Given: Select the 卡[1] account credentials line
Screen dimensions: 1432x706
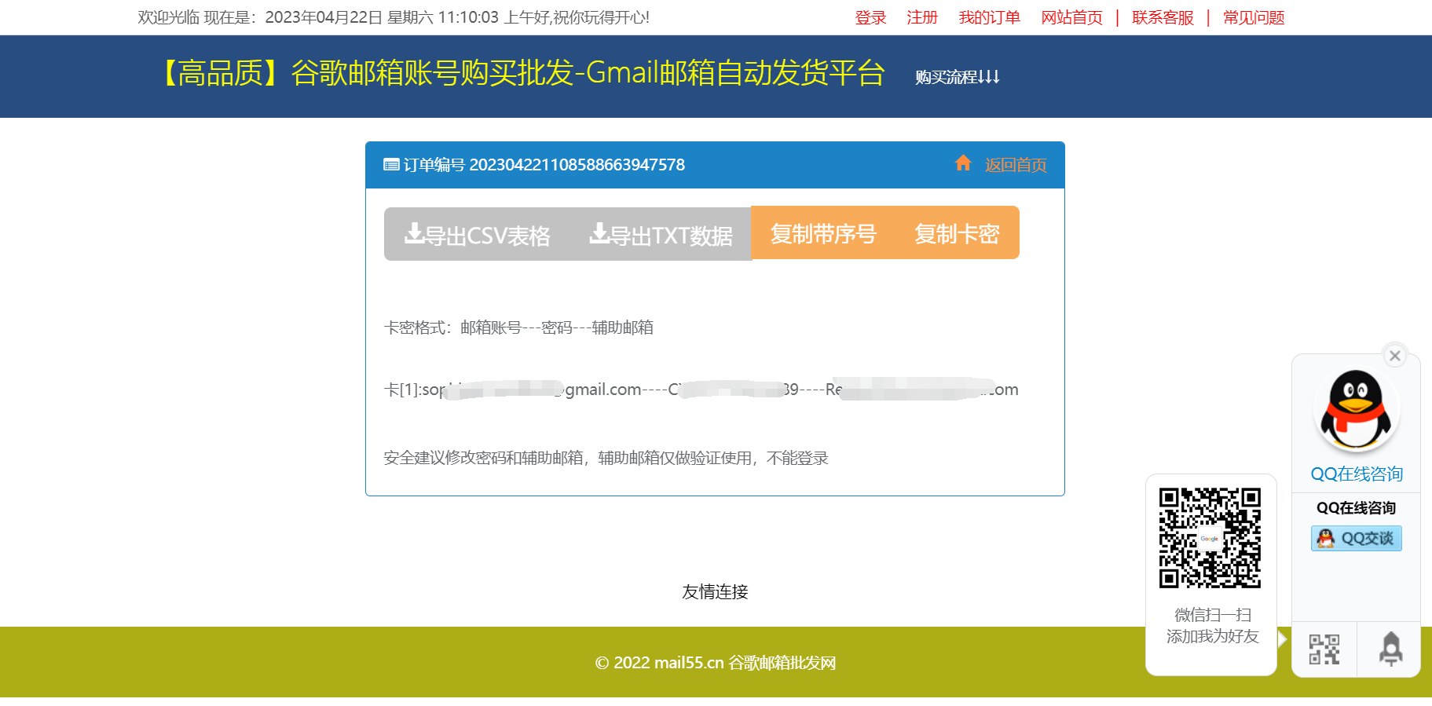Looking at the screenshot, I should click(x=701, y=390).
